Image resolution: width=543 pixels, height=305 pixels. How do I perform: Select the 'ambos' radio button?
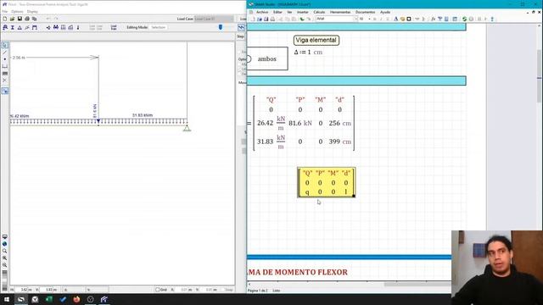(x=249, y=58)
